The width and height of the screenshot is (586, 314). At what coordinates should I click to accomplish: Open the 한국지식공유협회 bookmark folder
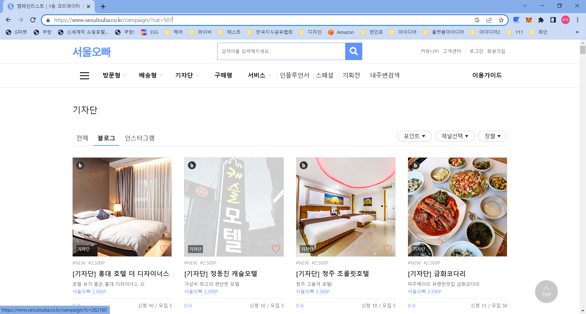[x=270, y=32]
